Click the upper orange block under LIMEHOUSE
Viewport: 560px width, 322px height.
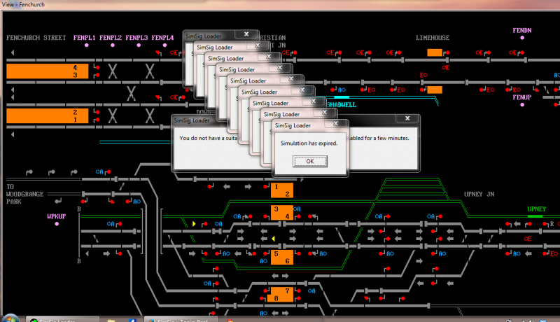(x=435, y=52)
